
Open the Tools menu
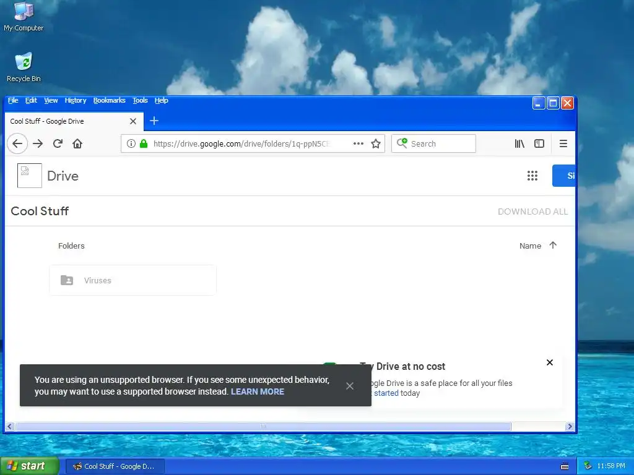[x=140, y=101]
